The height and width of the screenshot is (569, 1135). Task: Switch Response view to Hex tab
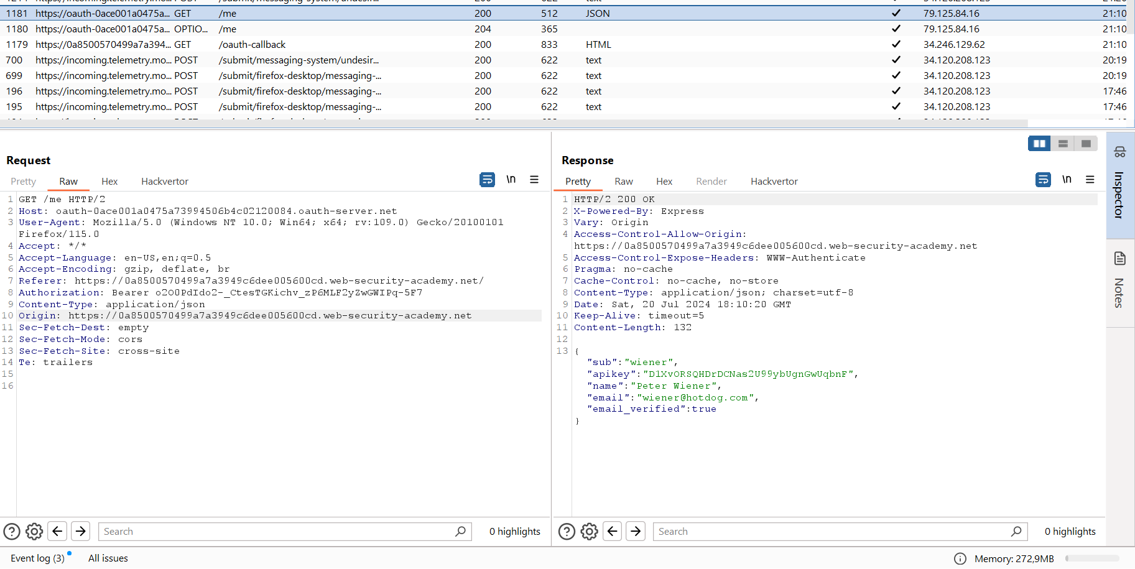pyautogui.click(x=664, y=182)
